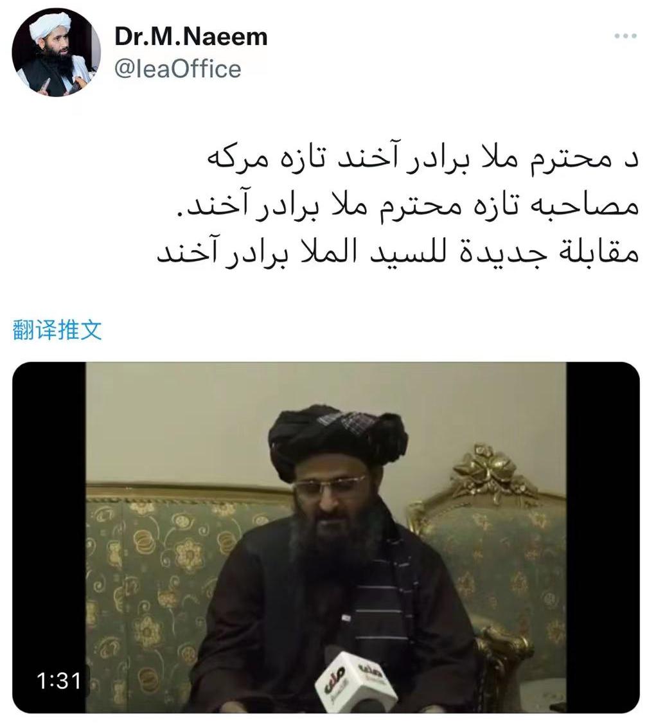Viewport: 656px width, 725px height.
Task: Play the embedded Mullah Baradar interview video
Action: coord(326,537)
